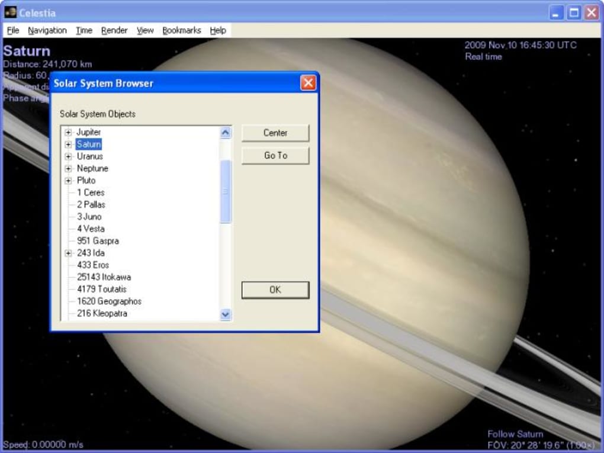Select Jupiter in the object list
Image resolution: width=604 pixels, height=453 pixels.
pyautogui.click(x=89, y=132)
